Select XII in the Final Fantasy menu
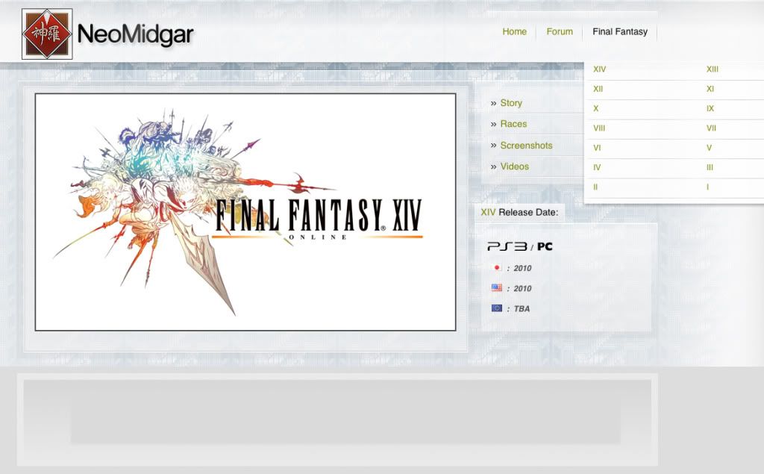 pos(598,89)
